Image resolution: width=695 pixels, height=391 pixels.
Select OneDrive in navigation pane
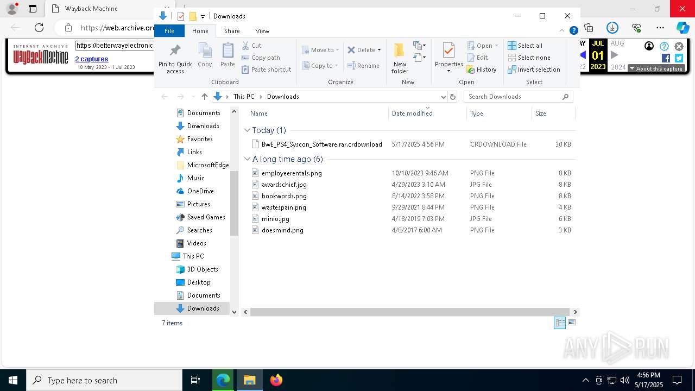click(x=200, y=191)
